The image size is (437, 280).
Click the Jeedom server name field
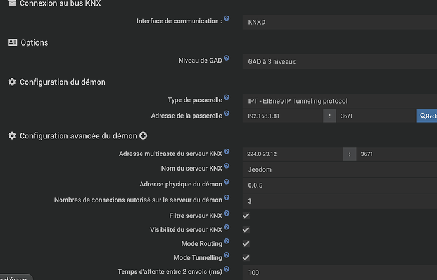339,169
